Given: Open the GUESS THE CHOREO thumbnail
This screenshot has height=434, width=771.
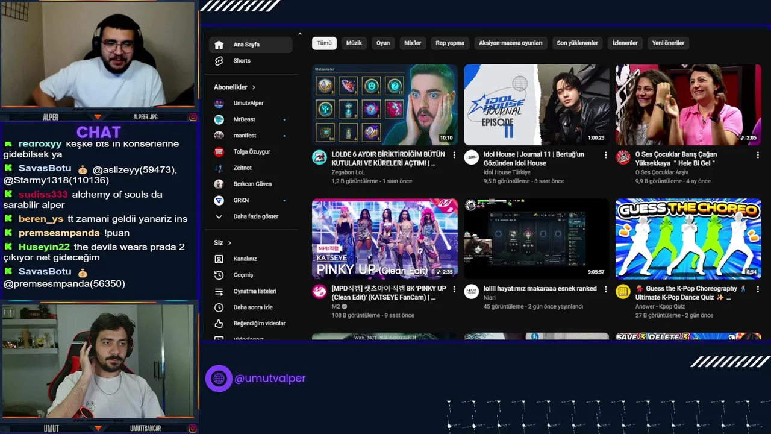Looking at the screenshot, I should (x=688, y=239).
